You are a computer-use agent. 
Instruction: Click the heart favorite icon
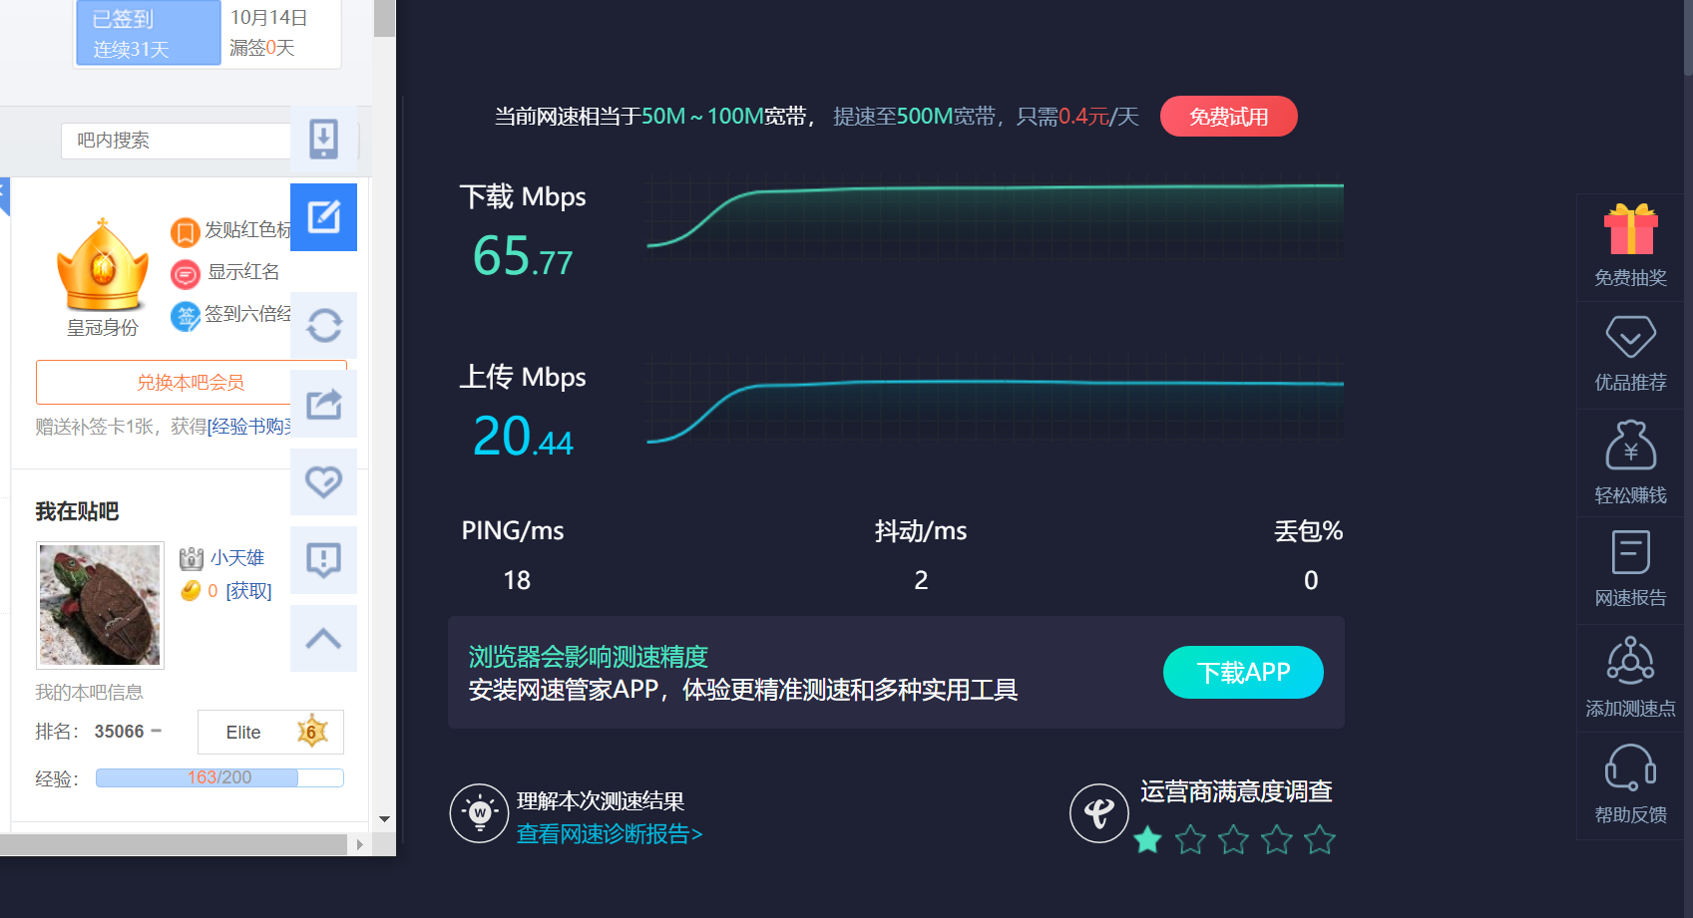click(323, 481)
